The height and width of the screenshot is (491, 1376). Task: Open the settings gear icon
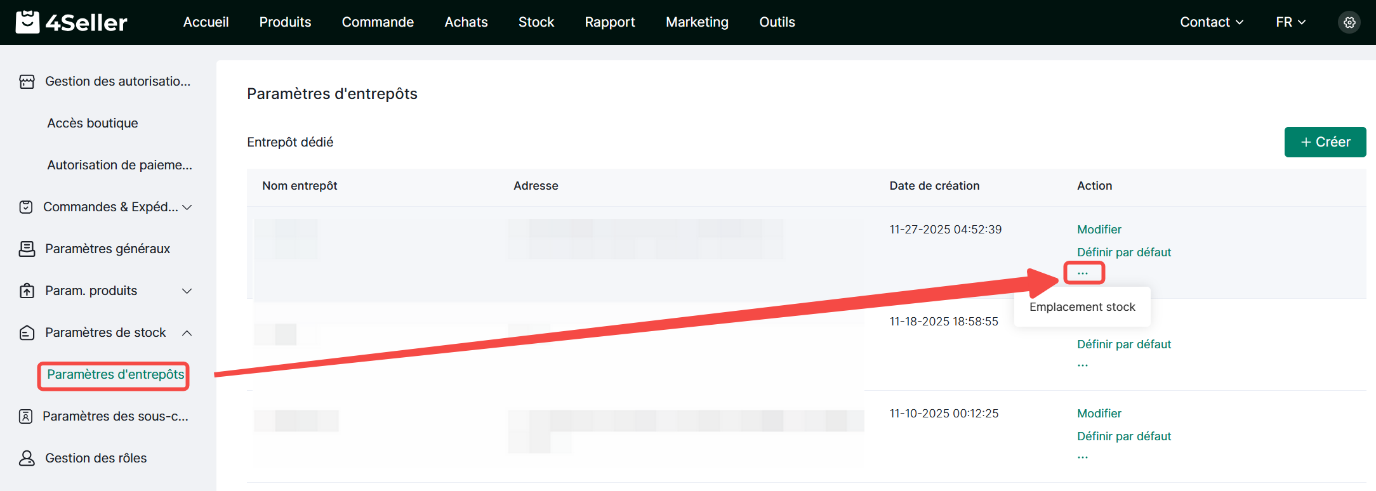[1349, 22]
